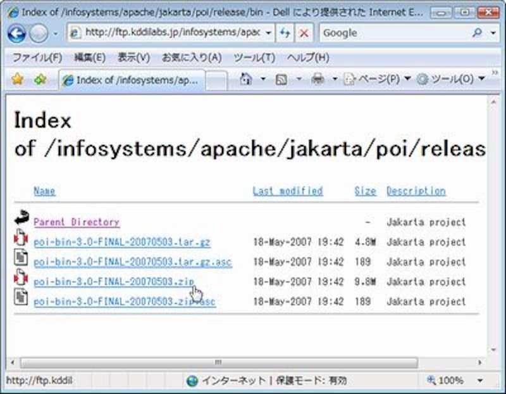The height and width of the screenshot is (394, 506).
Task: Click the Favorites Center star icon
Action: (x=18, y=79)
